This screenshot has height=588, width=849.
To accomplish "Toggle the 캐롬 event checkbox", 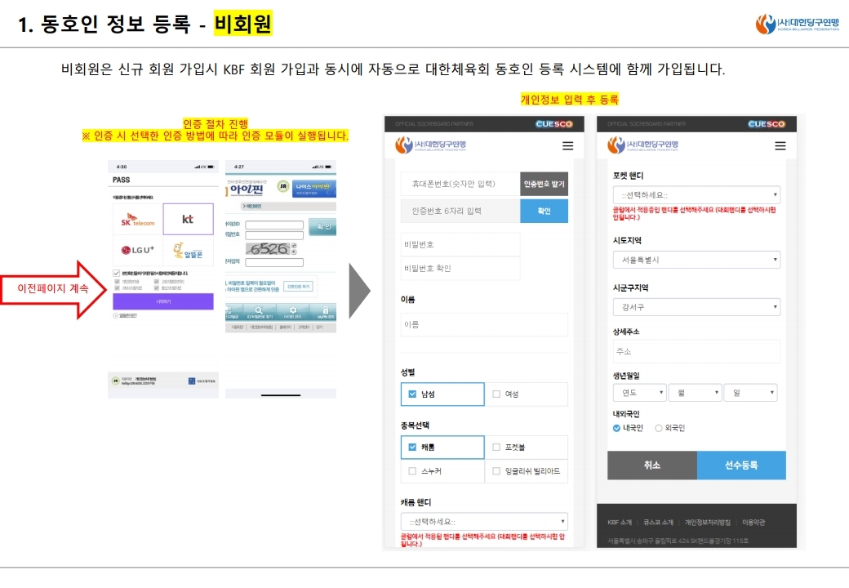I will (x=412, y=448).
